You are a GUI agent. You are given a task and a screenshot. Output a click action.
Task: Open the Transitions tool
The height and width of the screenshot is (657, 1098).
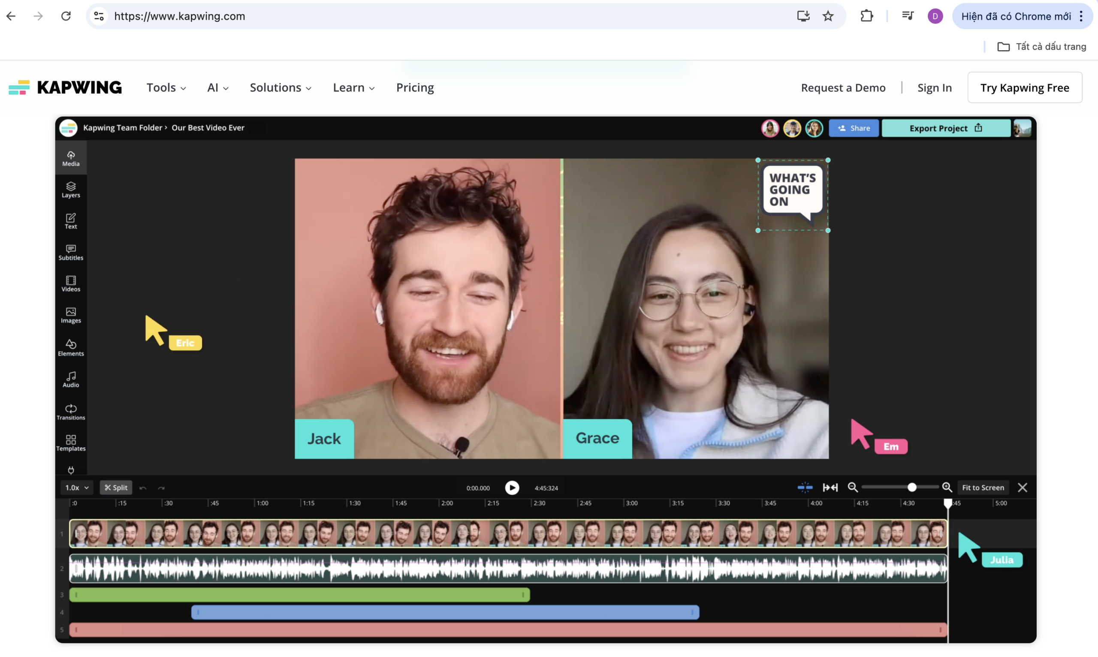[71, 412]
